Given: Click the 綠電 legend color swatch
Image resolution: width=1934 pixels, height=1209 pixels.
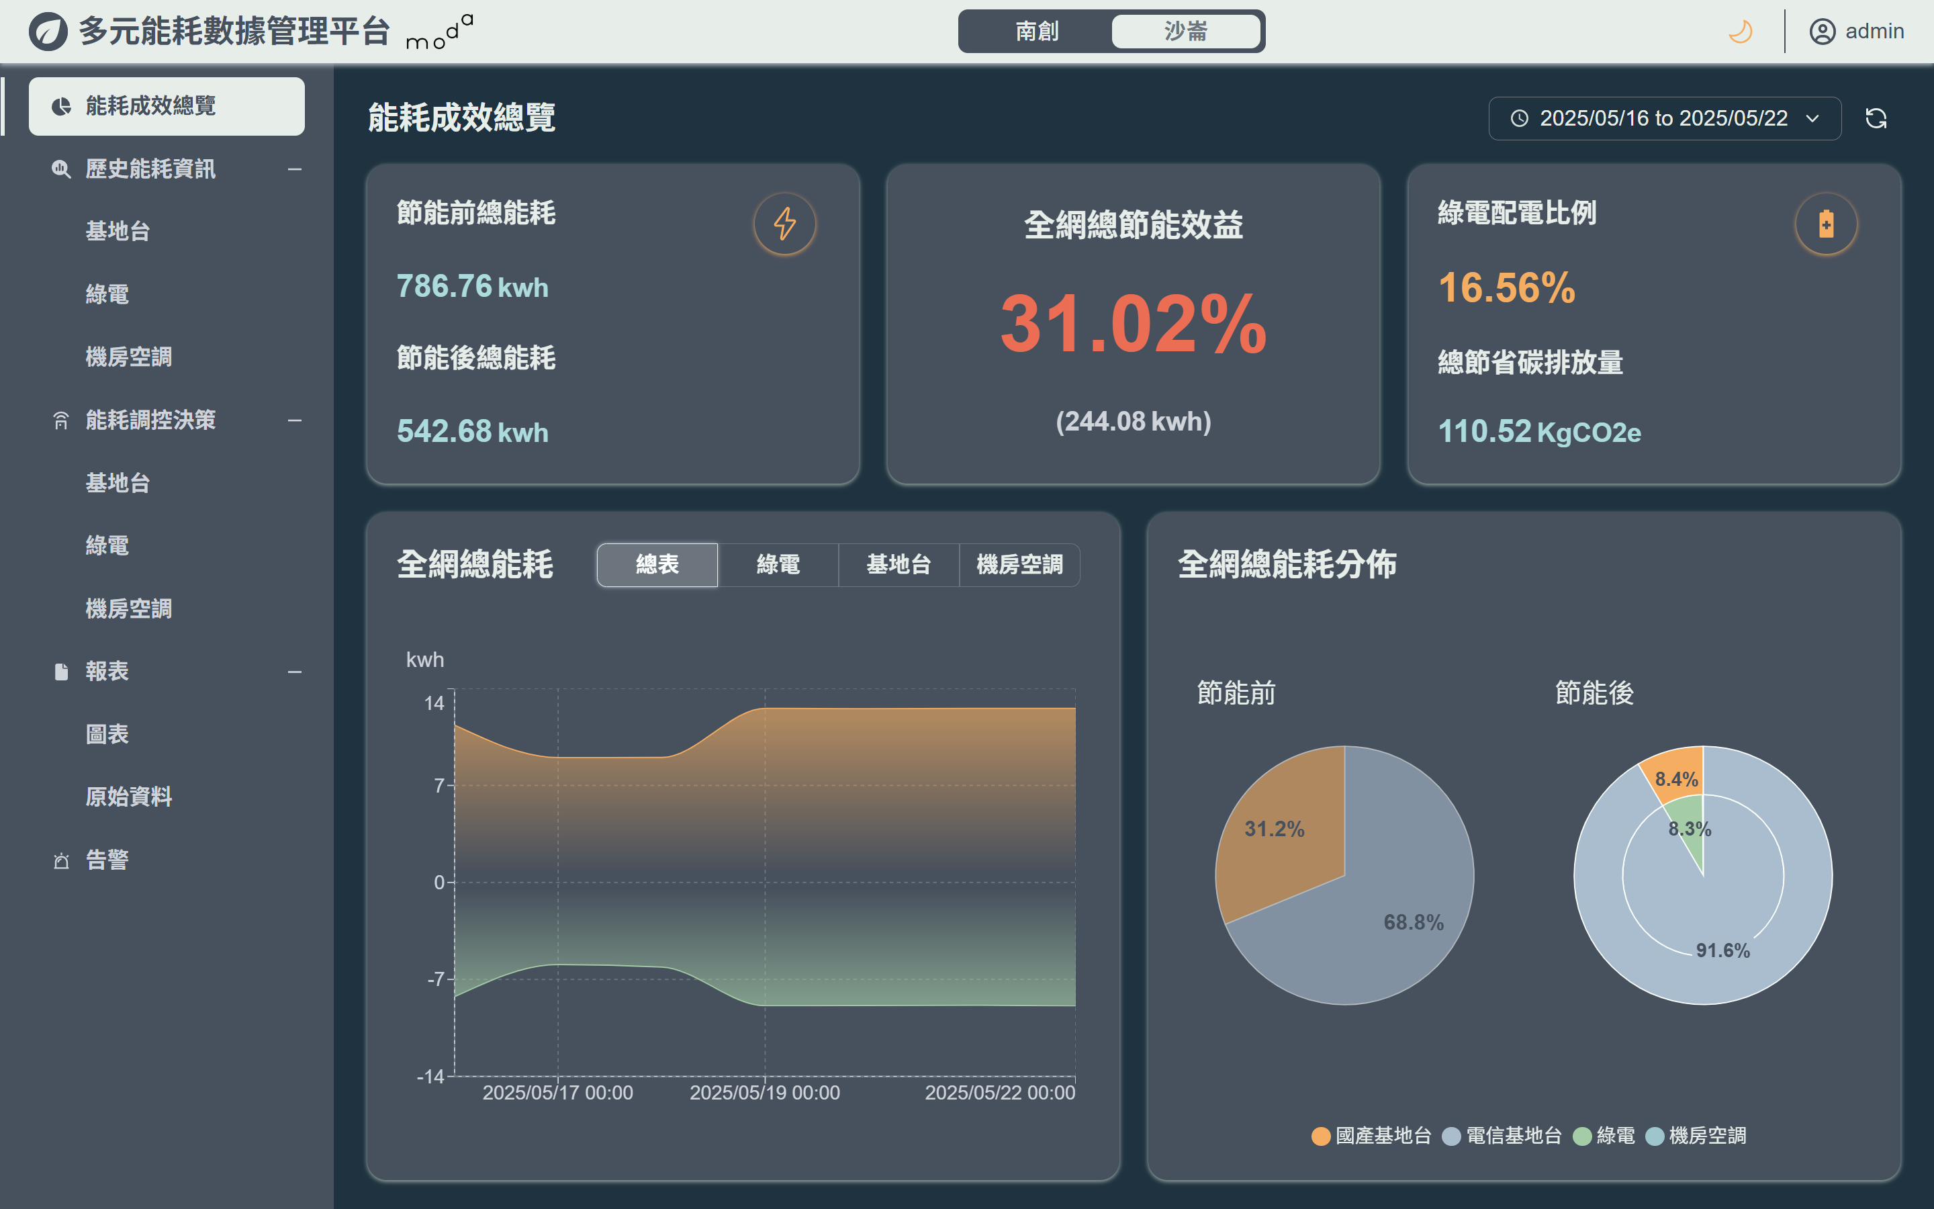Looking at the screenshot, I should [1581, 1136].
